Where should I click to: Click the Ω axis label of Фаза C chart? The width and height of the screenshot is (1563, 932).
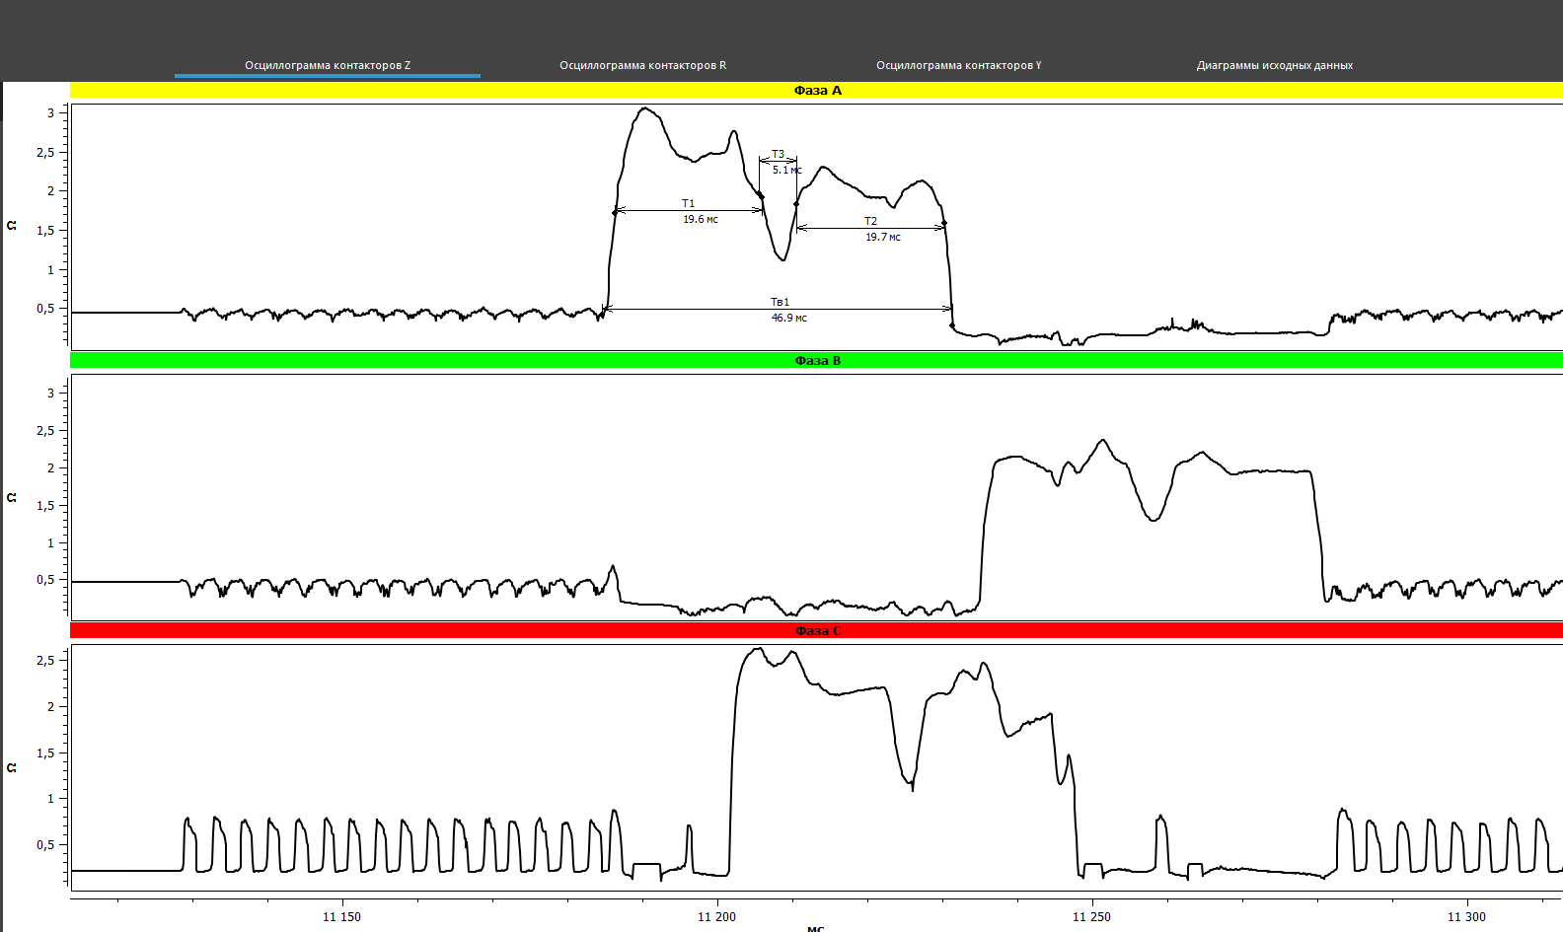(12, 767)
